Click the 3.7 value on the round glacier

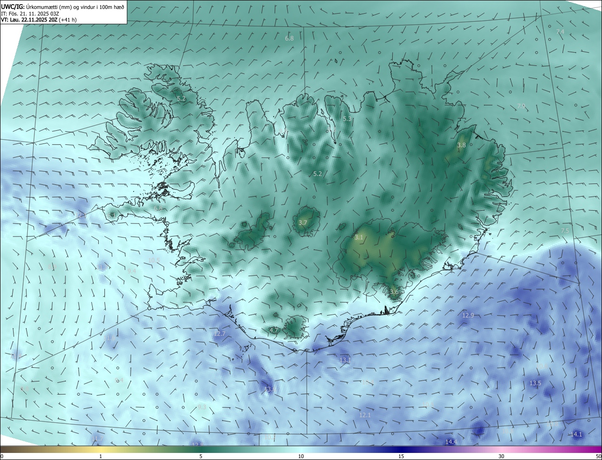pyautogui.click(x=302, y=222)
